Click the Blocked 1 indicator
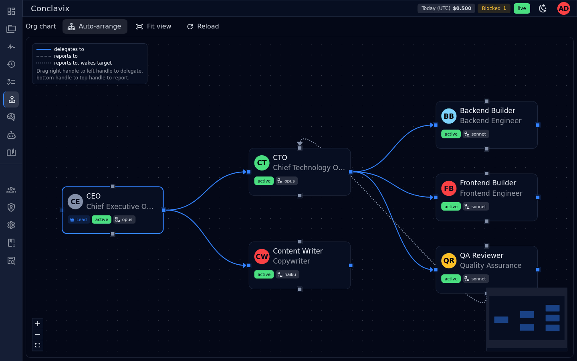 (x=494, y=8)
